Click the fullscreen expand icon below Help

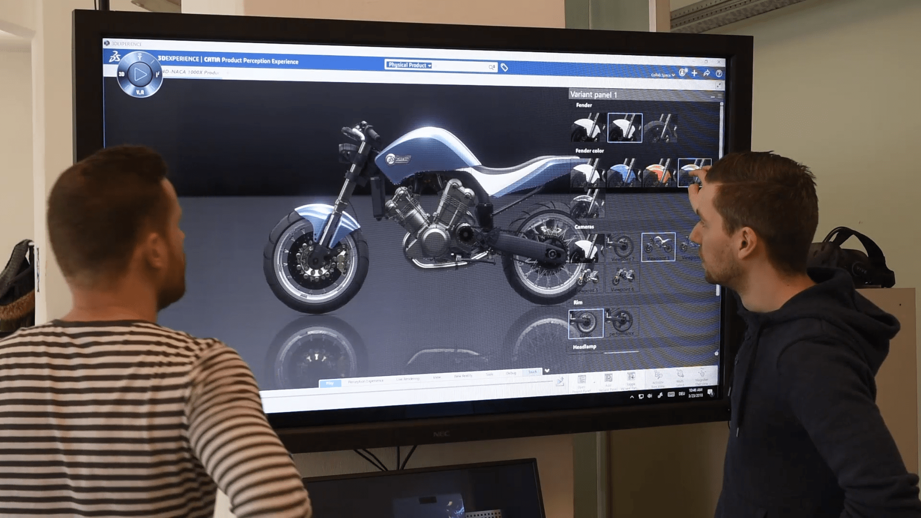(719, 85)
